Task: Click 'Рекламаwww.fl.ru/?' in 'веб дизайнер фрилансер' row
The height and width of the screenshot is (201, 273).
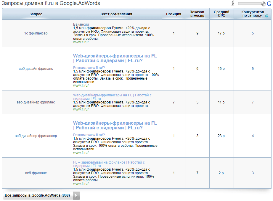Action: click(x=89, y=135)
